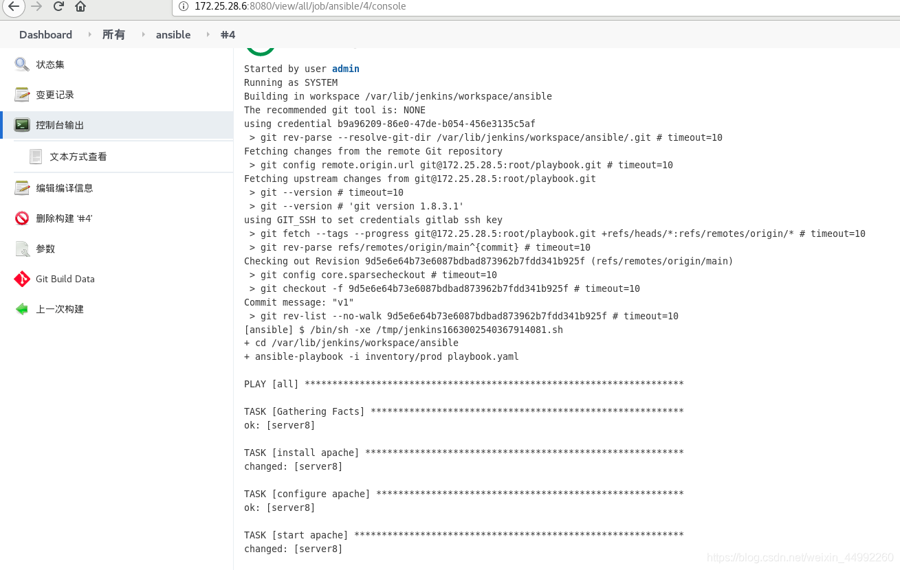Click the 'TASK [install apache]' line

point(464,453)
